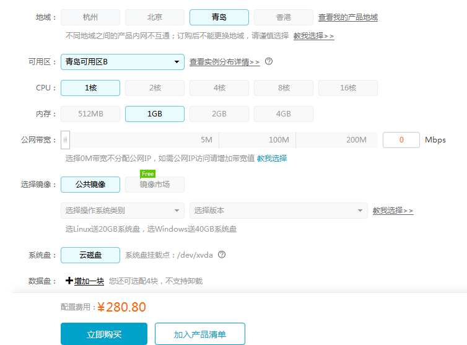Screen dimensions: 467x345
Task: Click help icon next to 查看实例分布详情
Action: pos(269,61)
